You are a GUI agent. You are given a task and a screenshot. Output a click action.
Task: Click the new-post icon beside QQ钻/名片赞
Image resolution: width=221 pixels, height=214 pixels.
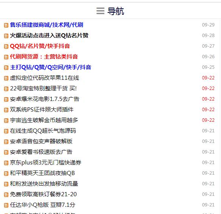6,47
